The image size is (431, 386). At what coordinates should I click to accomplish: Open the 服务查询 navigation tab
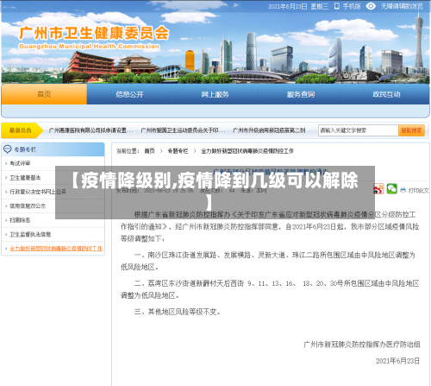pos(301,94)
